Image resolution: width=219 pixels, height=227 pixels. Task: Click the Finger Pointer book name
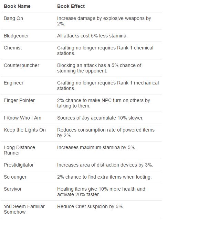click(x=19, y=100)
